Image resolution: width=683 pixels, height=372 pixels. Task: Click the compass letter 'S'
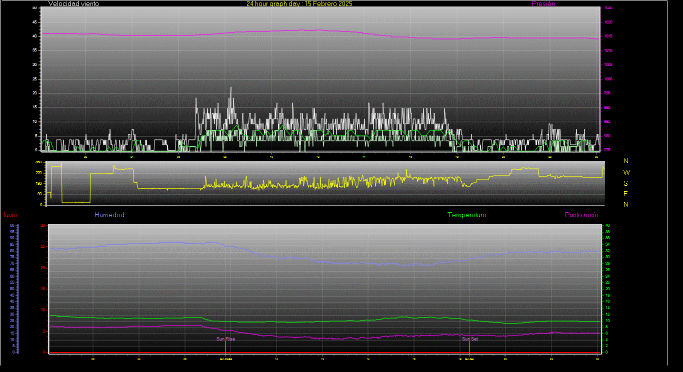click(626, 183)
